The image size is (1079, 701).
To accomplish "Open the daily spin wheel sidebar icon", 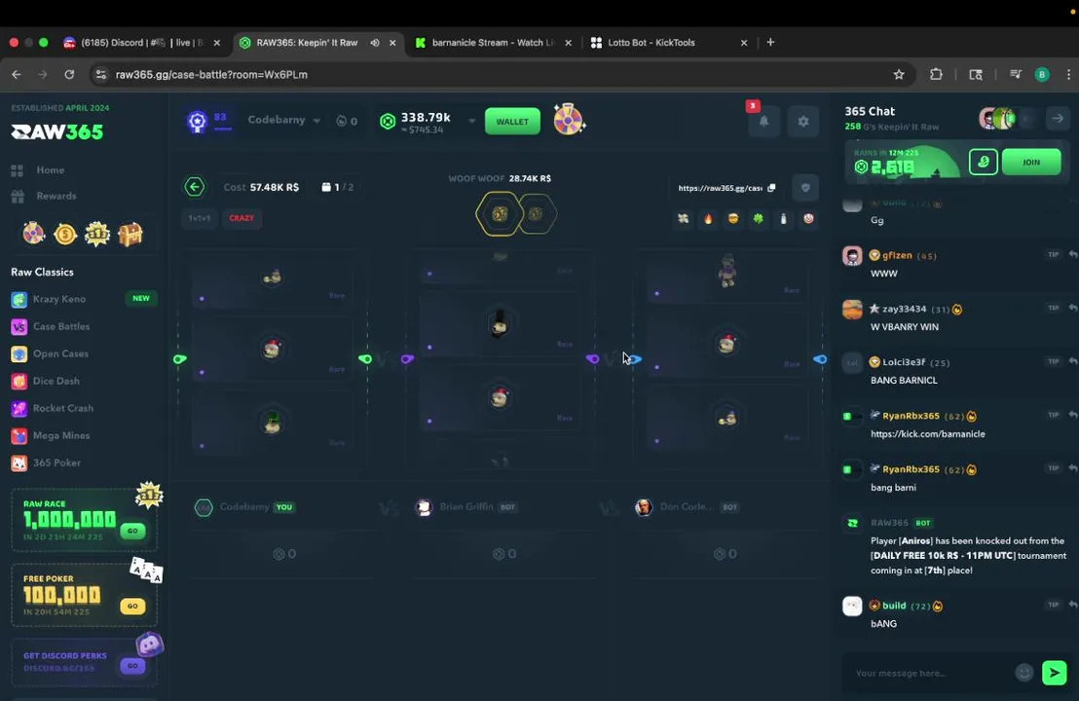I will 33,234.
